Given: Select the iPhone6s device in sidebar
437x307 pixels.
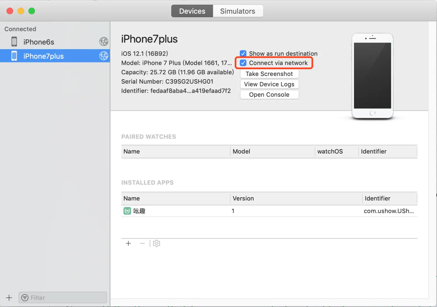Looking at the screenshot, I should [55, 42].
